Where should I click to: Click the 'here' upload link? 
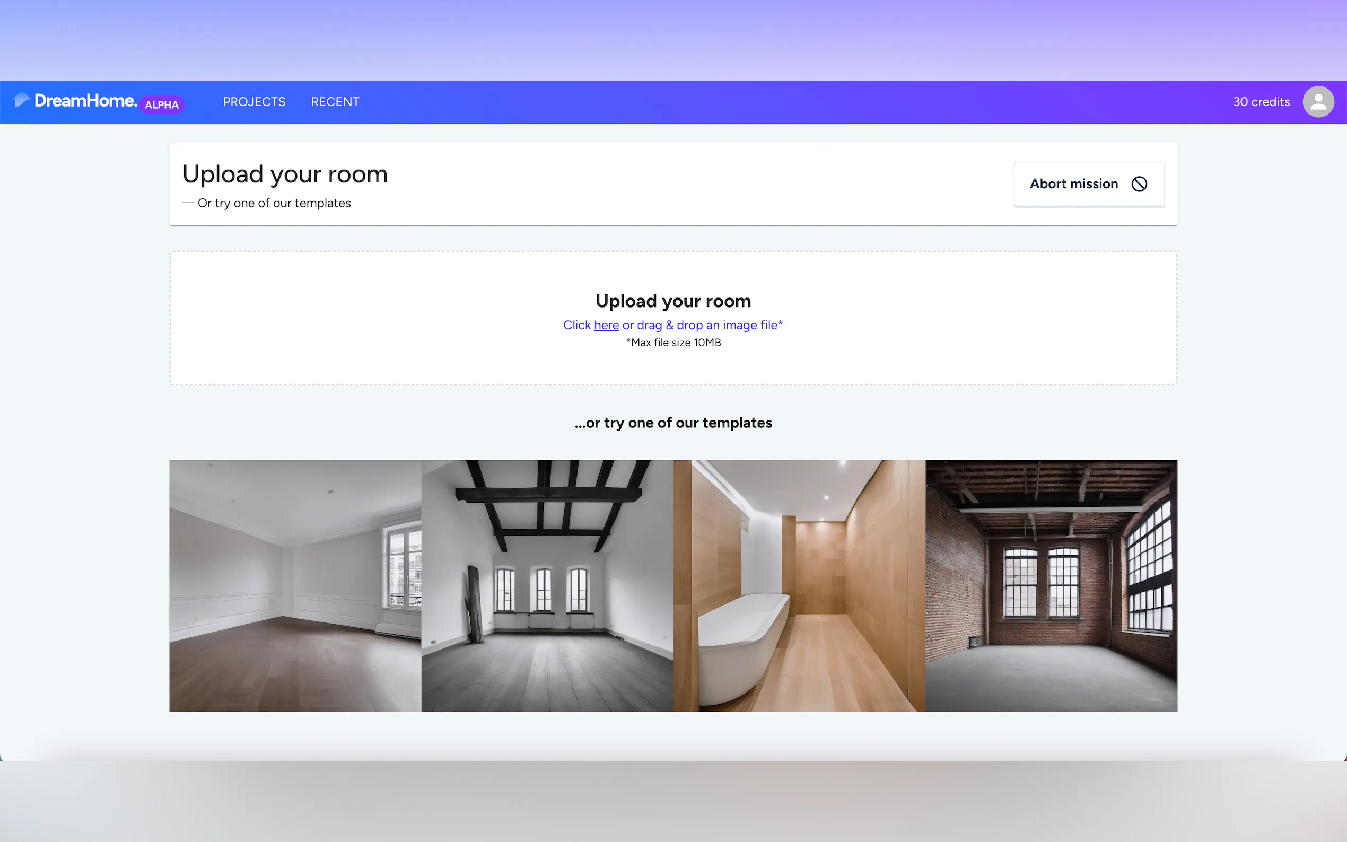click(606, 325)
